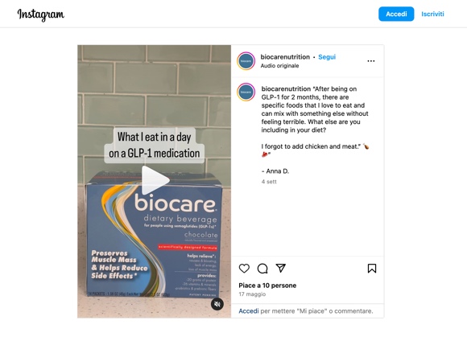Viewport: 467px width, 337px height.
Task: Click biocarenutrition name in caption
Action: 286,89
